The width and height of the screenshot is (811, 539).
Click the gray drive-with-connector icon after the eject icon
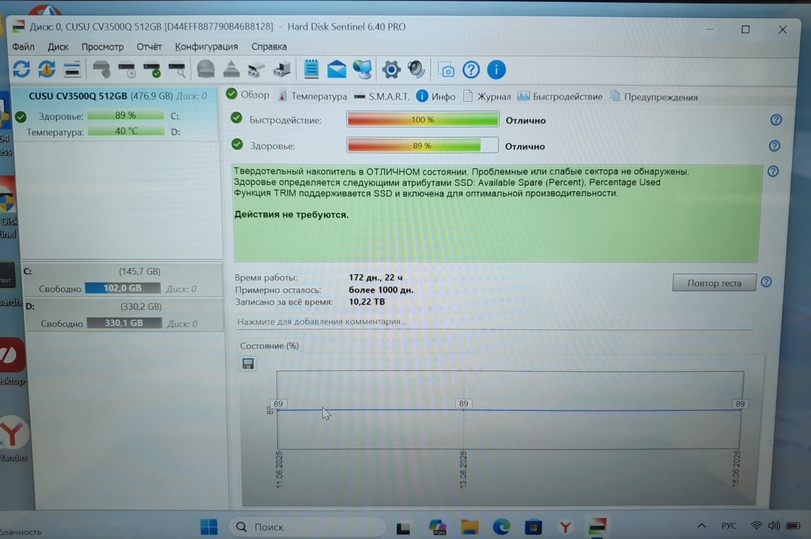(x=256, y=70)
